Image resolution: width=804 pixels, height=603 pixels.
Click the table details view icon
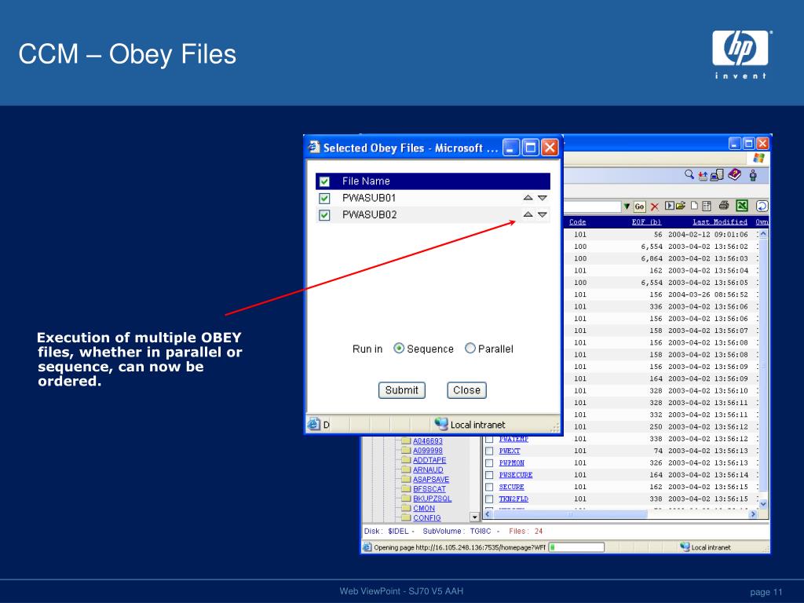(x=707, y=206)
